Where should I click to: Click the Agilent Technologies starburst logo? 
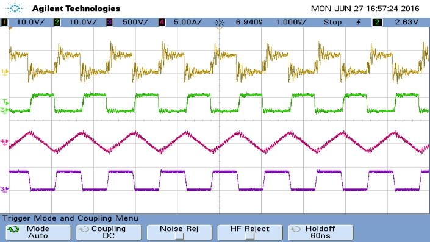(x=15, y=8)
